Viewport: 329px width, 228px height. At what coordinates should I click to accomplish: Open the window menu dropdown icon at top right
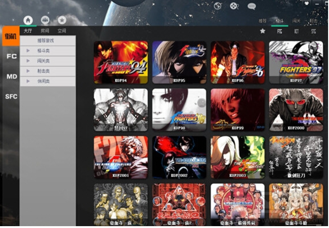307,4
